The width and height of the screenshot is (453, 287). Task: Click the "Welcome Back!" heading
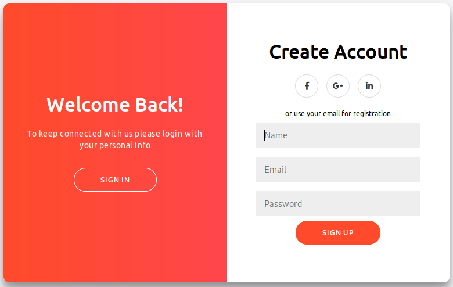click(x=115, y=105)
